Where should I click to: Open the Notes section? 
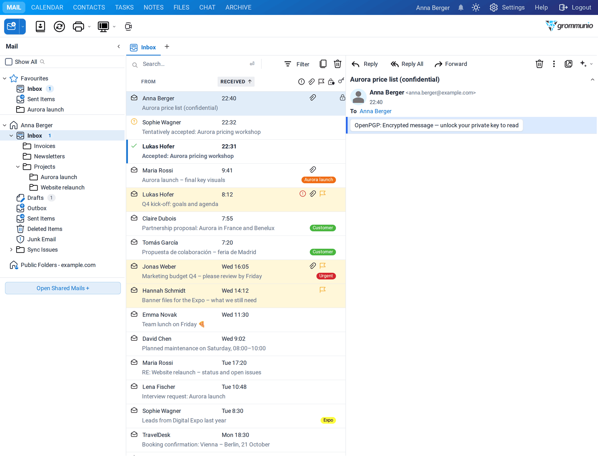point(154,7)
